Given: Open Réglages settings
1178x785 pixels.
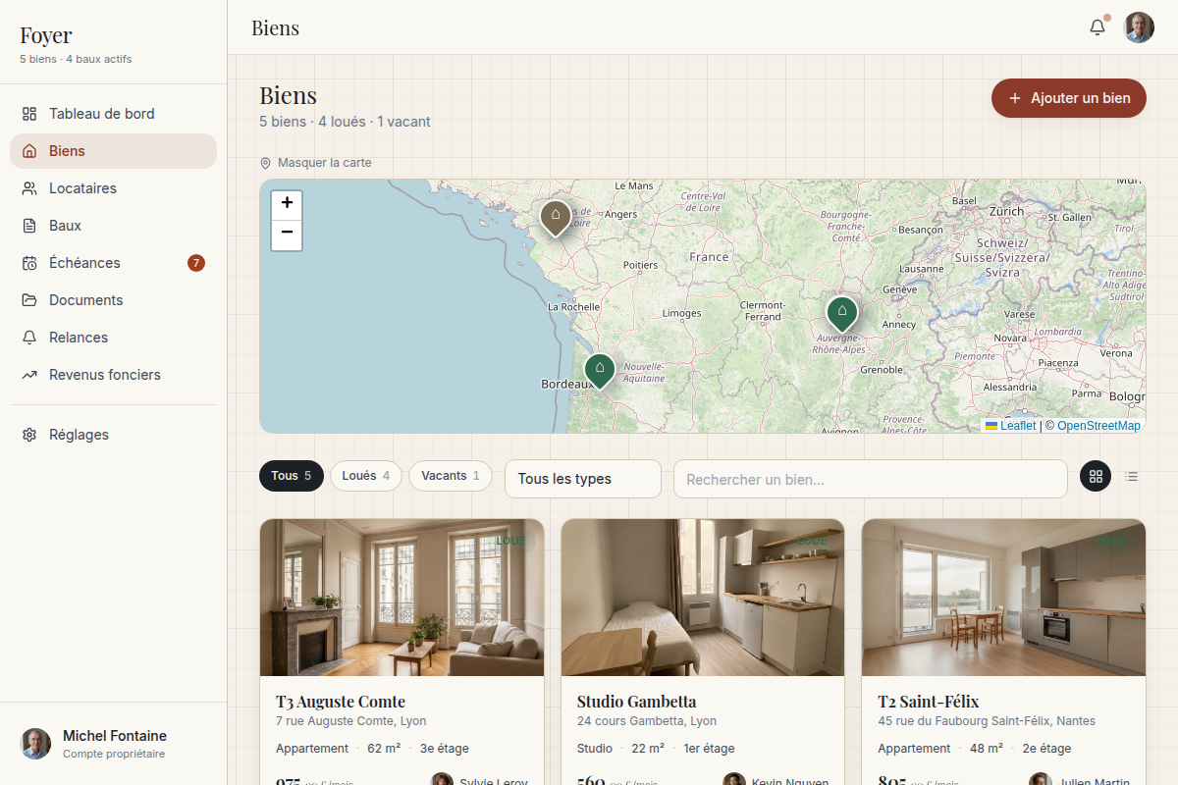Looking at the screenshot, I should [113, 435].
